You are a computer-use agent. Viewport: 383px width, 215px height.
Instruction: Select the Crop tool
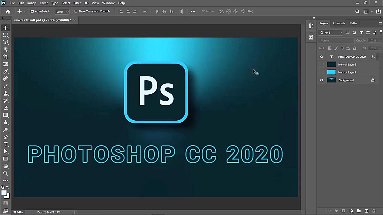click(x=6, y=57)
